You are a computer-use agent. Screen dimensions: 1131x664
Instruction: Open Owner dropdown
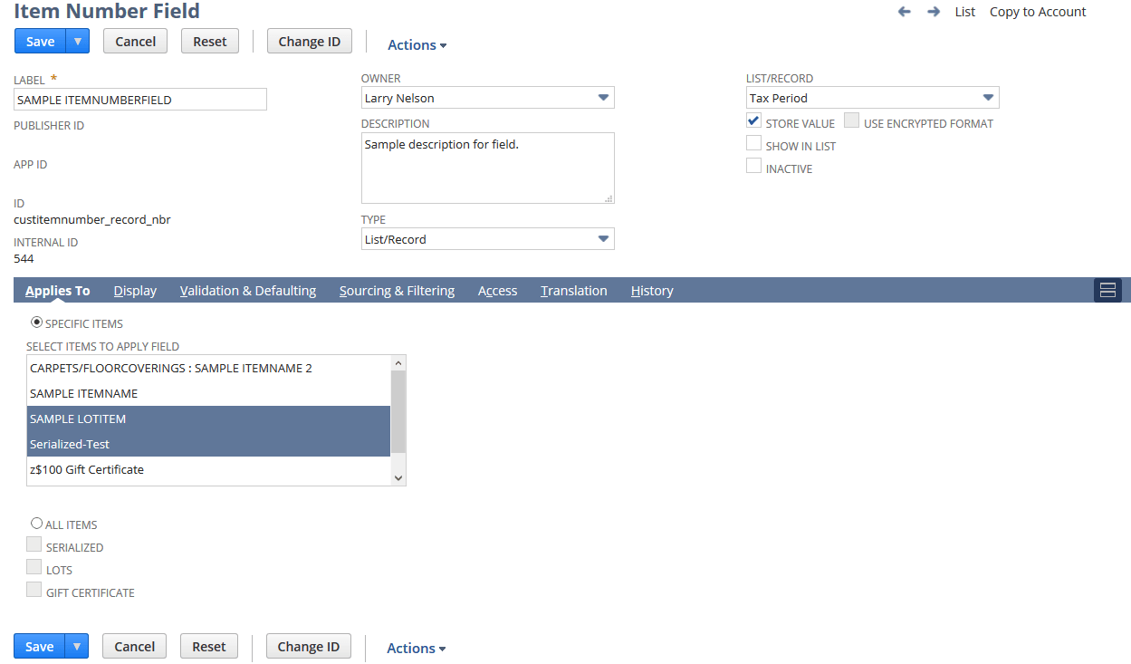(603, 98)
